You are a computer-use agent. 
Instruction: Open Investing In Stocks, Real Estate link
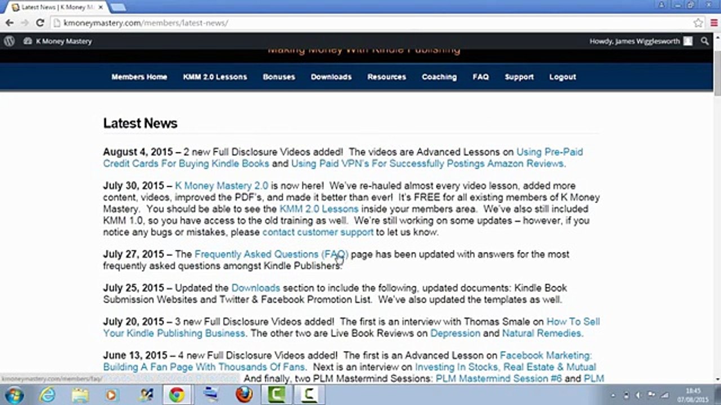point(505,367)
